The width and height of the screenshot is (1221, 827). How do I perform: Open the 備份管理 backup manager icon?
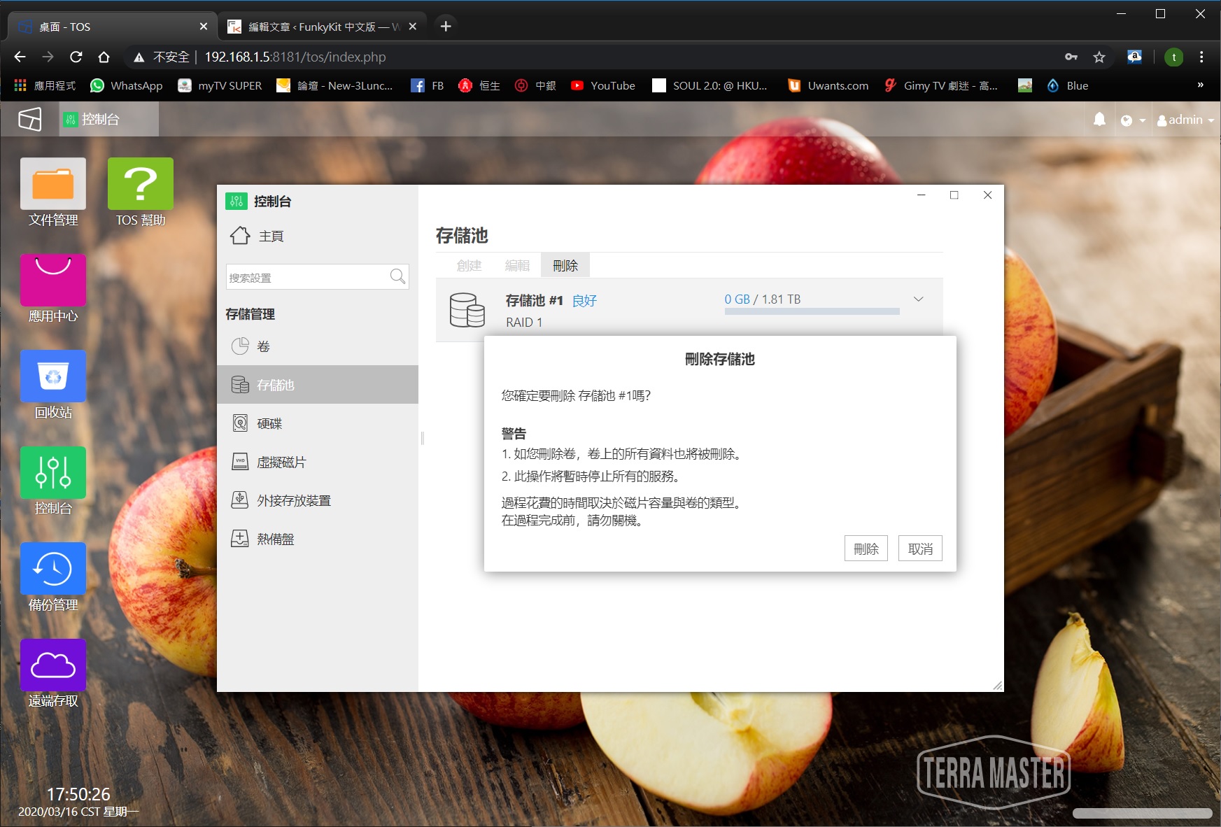[x=53, y=569]
